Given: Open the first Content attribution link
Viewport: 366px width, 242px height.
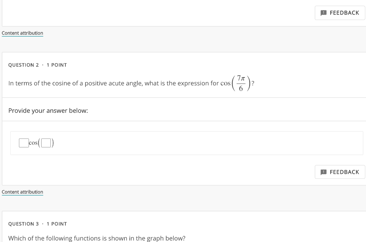Looking at the screenshot, I should (22, 33).
